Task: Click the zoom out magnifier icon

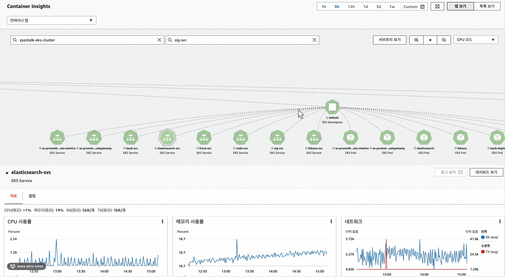Action: (x=444, y=40)
